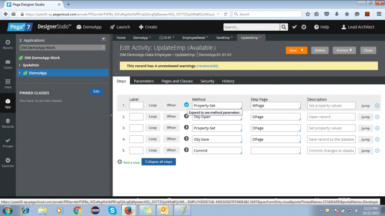Close the D-31 tab
The height and width of the screenshot is (216, 385).
pos(173,37)
